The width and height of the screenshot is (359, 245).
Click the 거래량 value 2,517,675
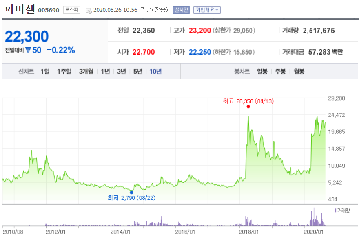[319, 31]
